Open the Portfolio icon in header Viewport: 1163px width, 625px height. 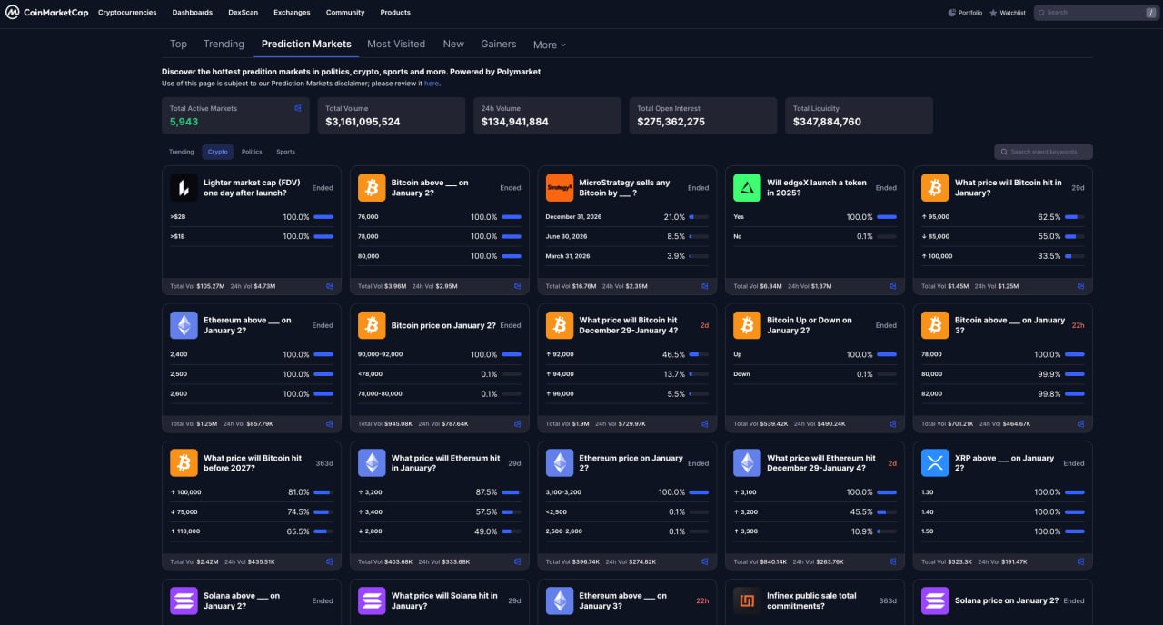[x=952, y=13]
